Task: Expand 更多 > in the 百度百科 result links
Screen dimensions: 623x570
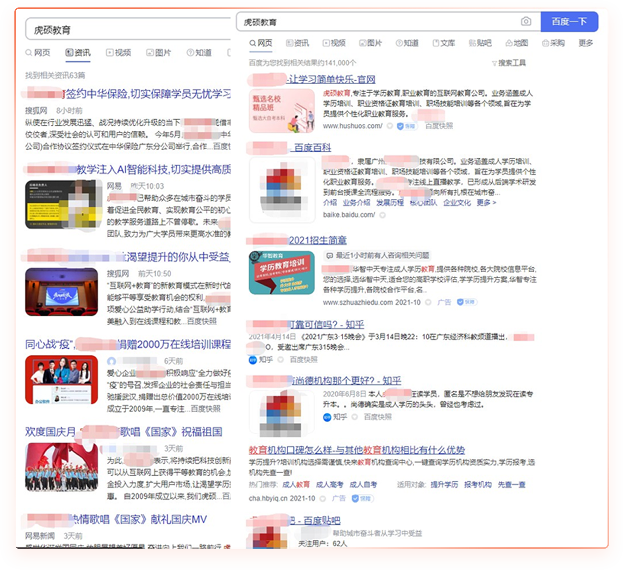Action: (486, 202)
